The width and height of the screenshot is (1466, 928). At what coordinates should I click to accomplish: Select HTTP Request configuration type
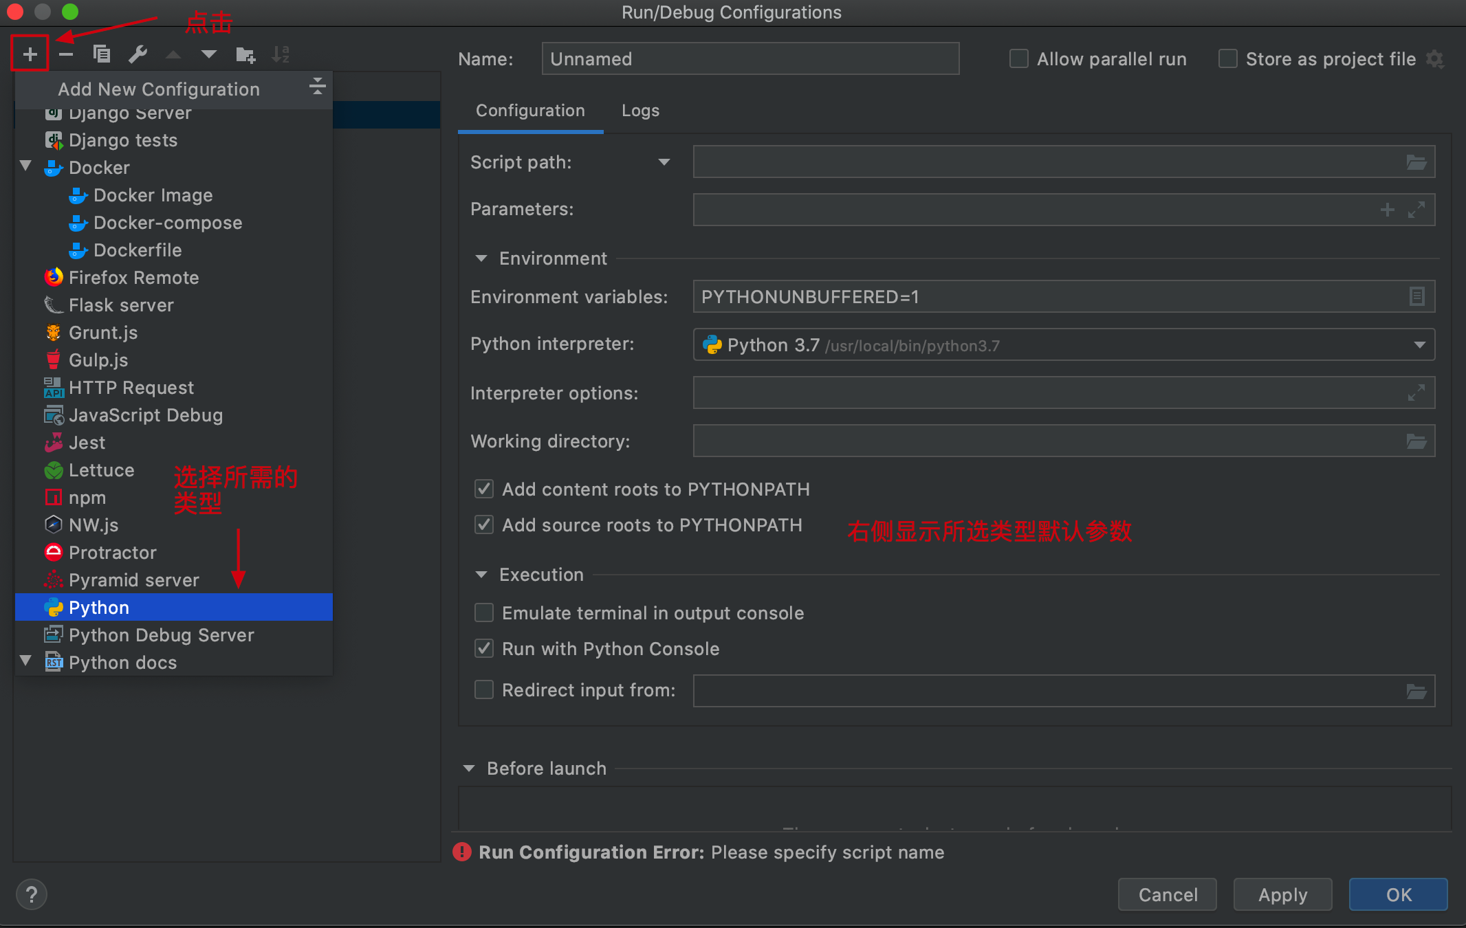[174, 388]
